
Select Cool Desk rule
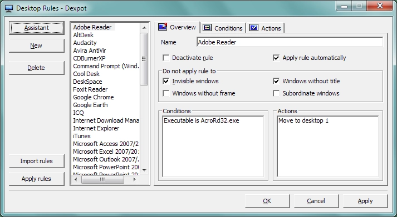86,74
